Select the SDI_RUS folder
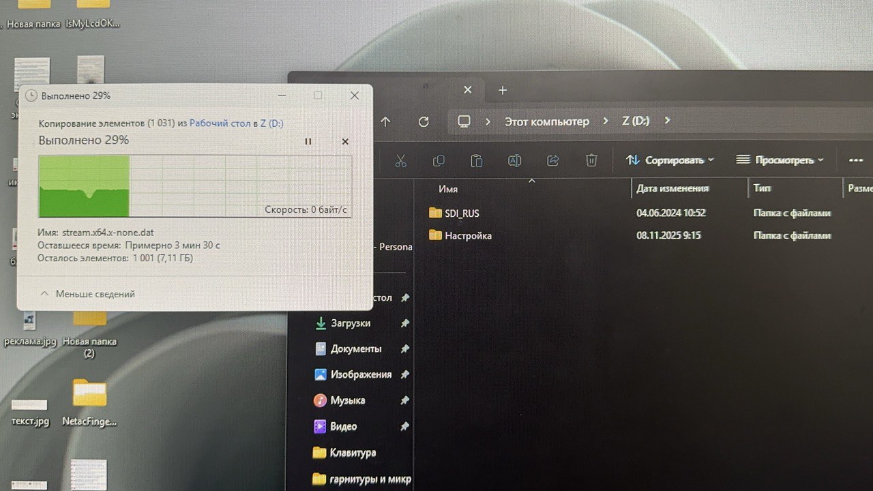The image size is (873, 491). click(x=462, y=213)
